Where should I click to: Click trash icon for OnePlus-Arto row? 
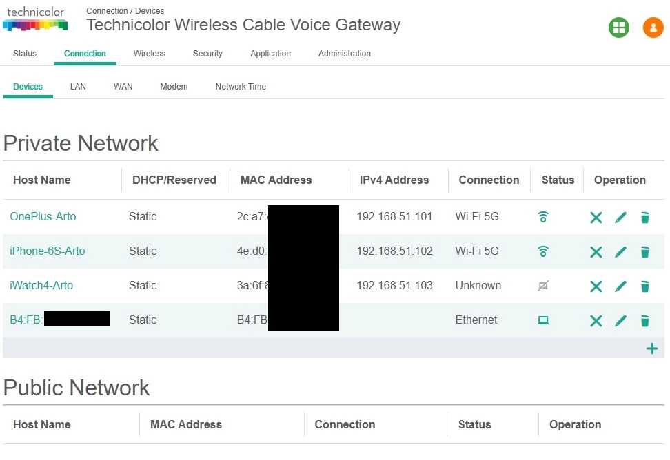tap(644, 218)
